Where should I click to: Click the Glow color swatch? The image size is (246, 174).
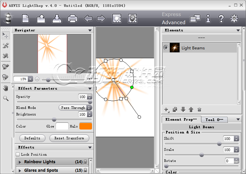click(62, 126)
